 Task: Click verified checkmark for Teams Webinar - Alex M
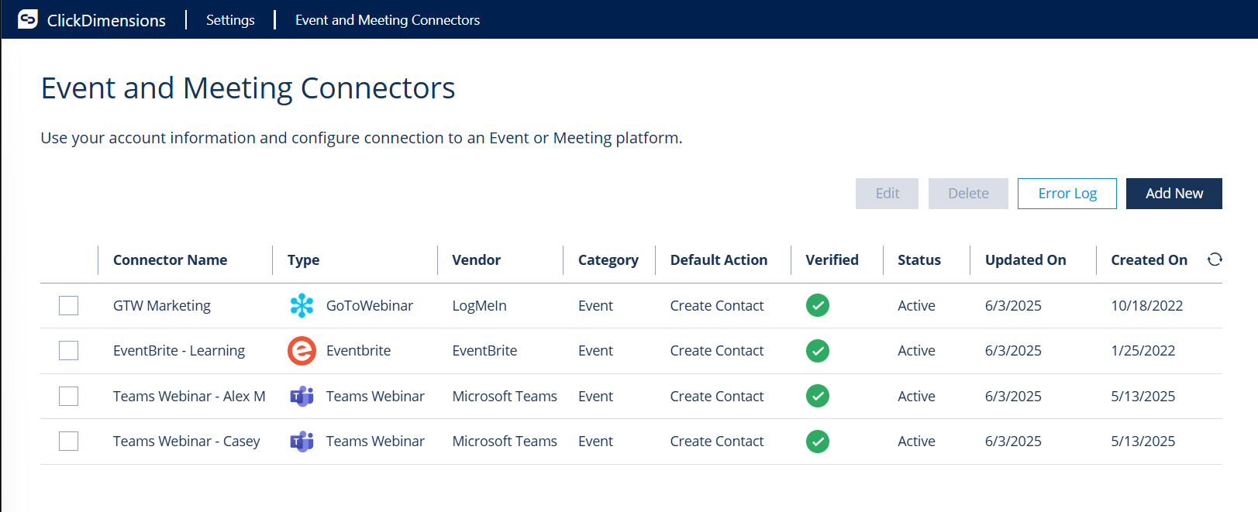point(817,396)
